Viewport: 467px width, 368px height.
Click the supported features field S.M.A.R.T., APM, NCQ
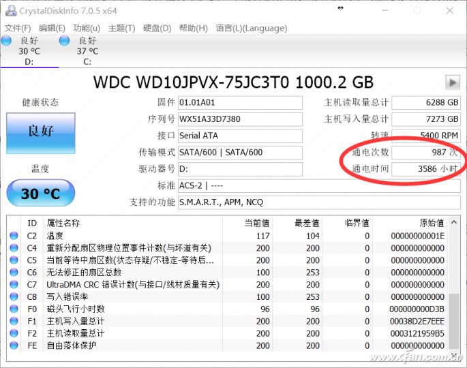319,202
